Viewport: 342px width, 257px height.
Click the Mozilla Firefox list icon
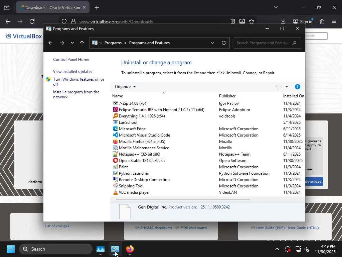115,142
